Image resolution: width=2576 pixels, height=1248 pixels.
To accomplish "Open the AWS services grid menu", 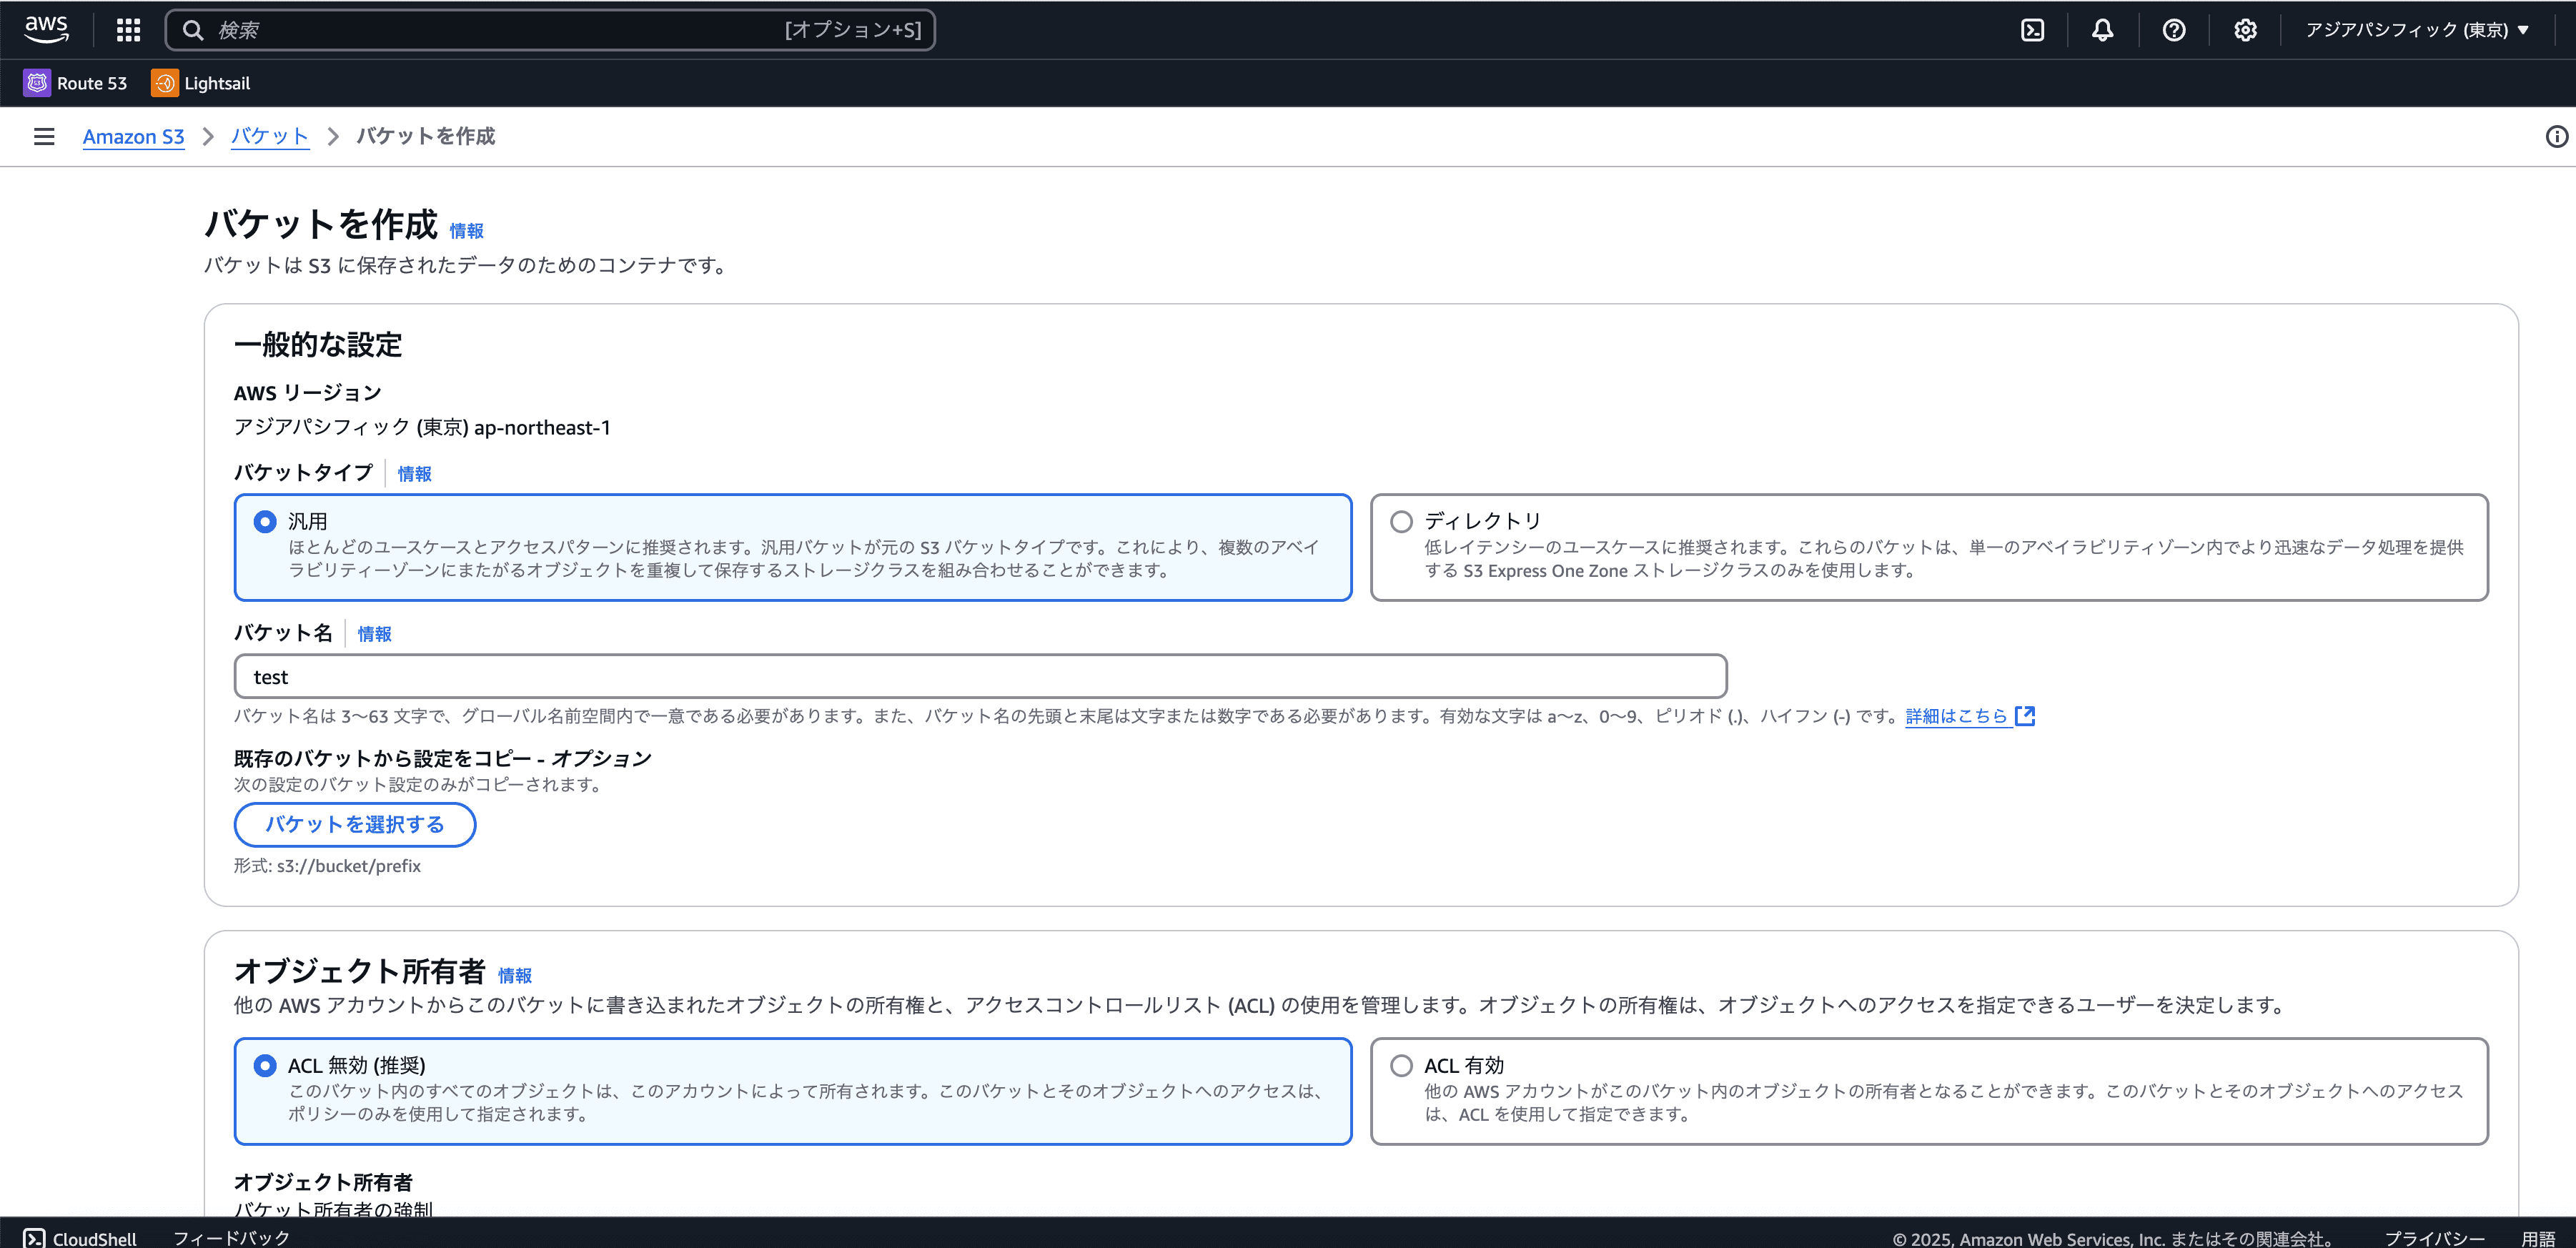I will (128, 30).
